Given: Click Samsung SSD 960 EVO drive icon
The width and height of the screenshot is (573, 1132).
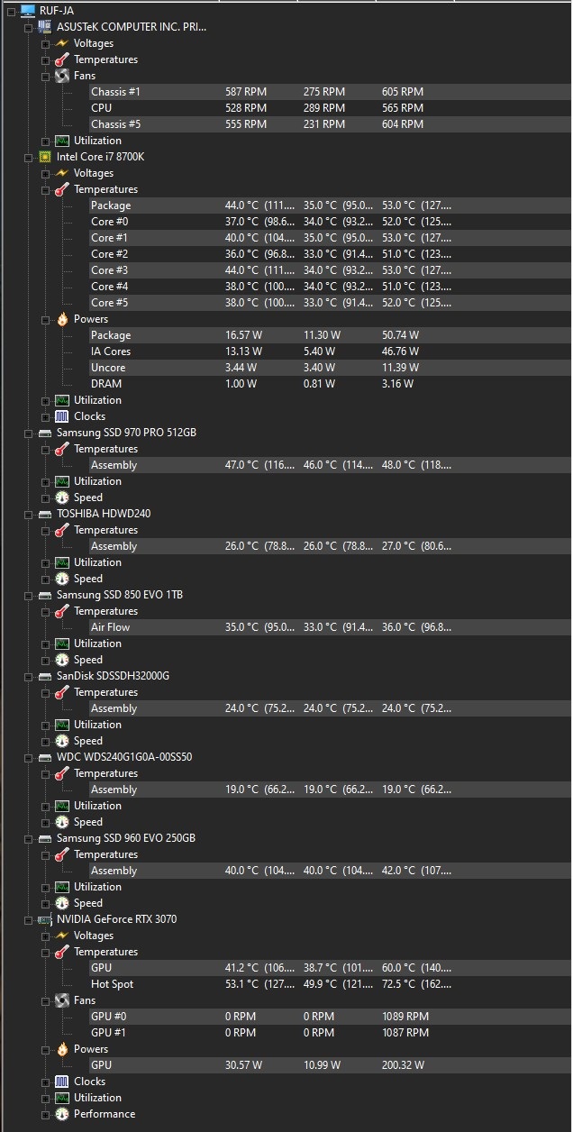Looking at the screenshot, I should 45,838.
